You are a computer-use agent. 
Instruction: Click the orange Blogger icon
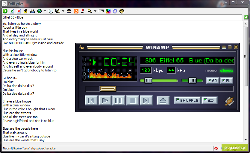pyautogui.click(x=76, y=11)
